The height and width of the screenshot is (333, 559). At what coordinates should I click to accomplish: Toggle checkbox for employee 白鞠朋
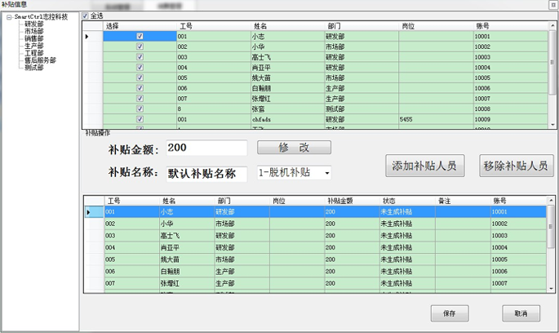tap(139, 88)
